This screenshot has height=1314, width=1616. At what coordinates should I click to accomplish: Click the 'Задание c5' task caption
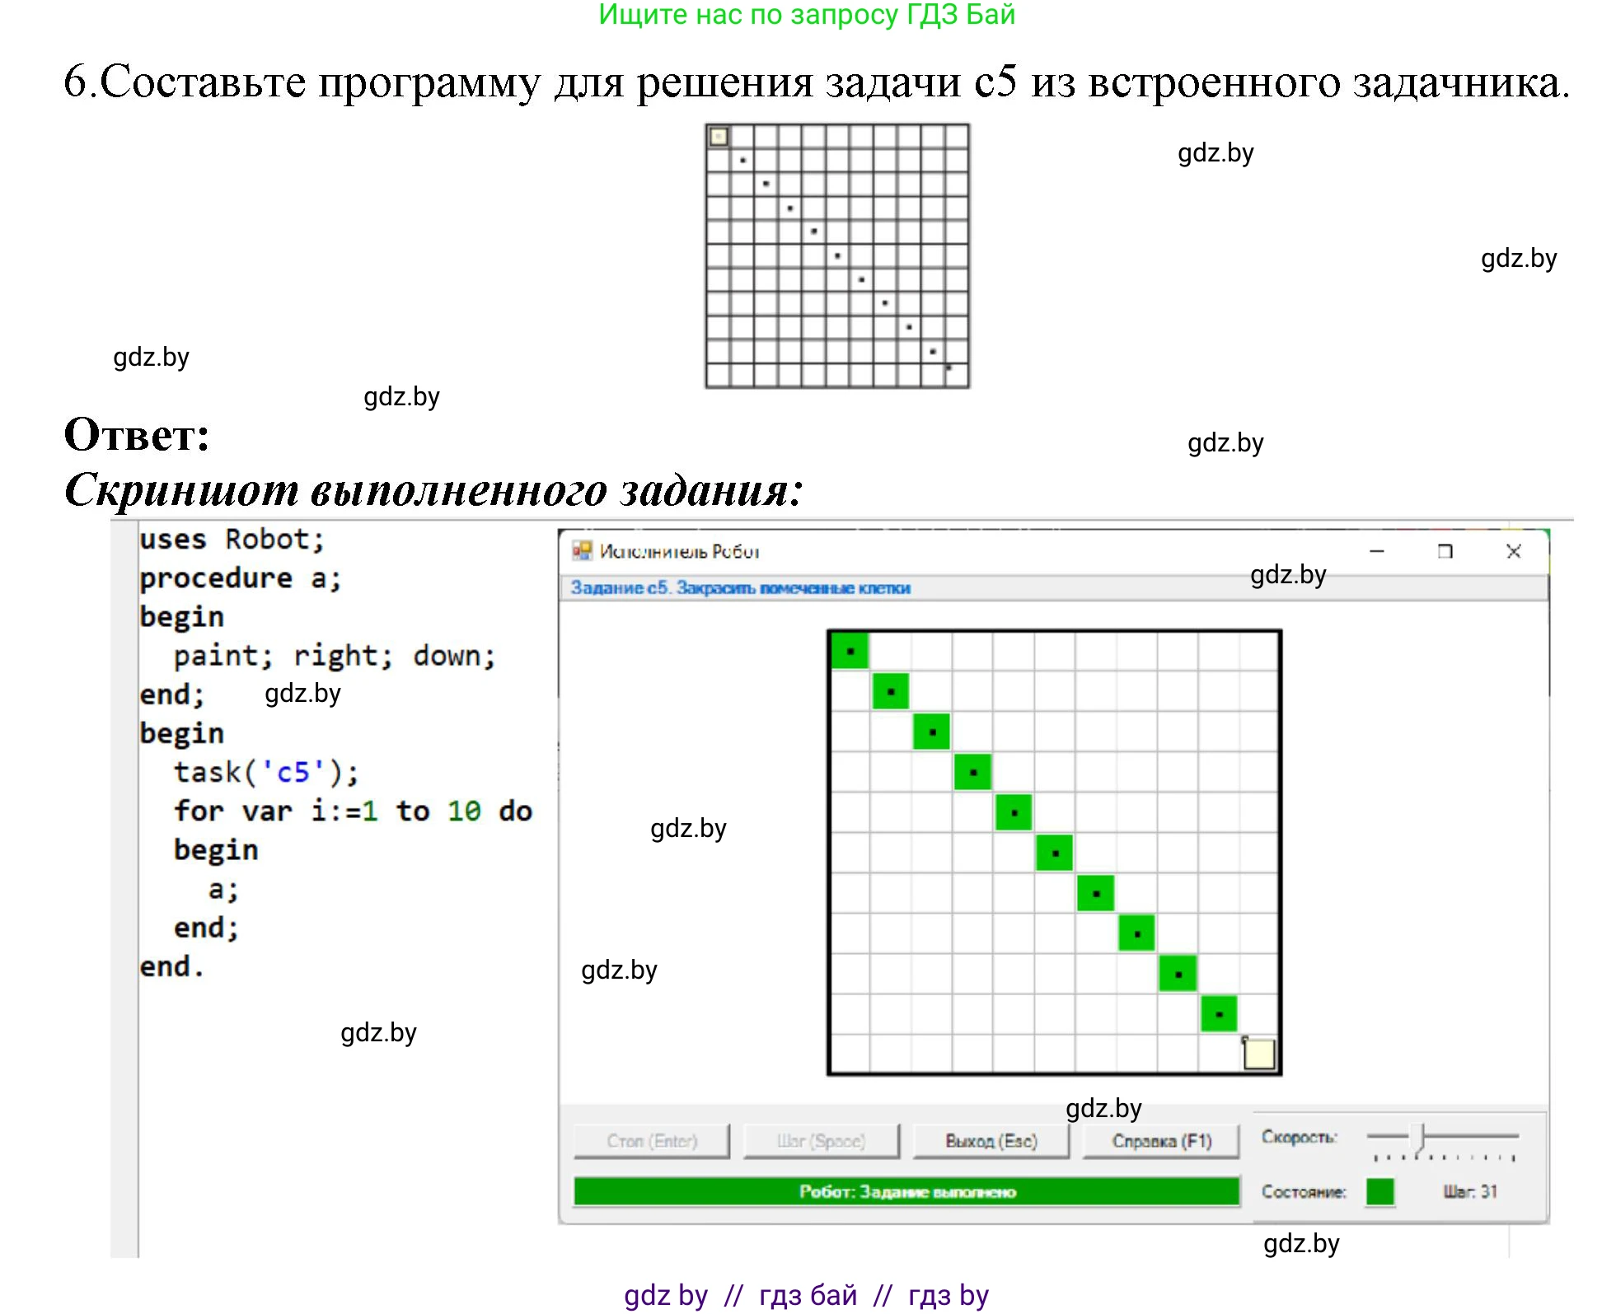[740, 587]
